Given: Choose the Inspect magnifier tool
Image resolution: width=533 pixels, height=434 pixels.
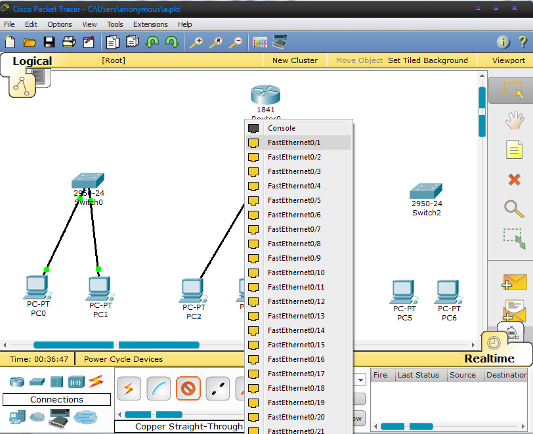Looking at the screenshot, I should [x=514, y=209].
